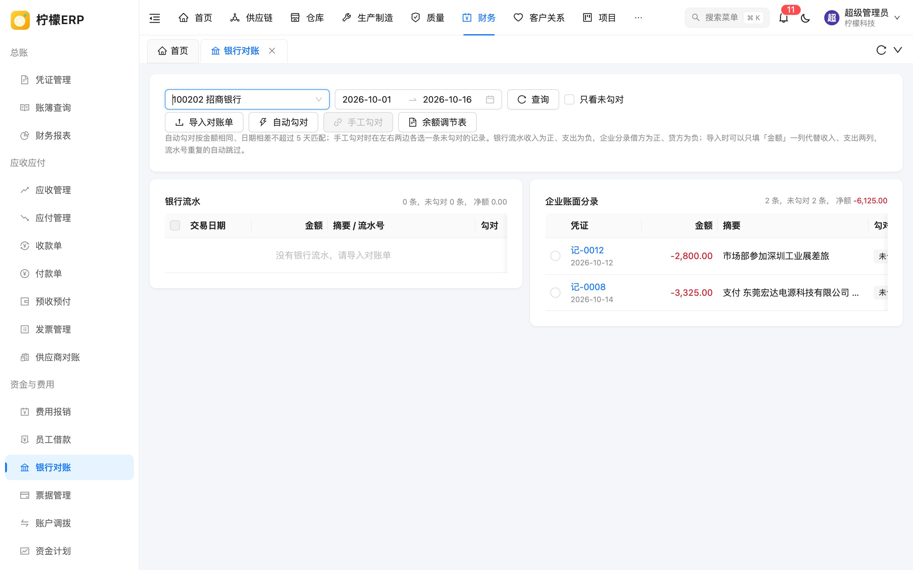This screenshot has width=913, height=570.
Task: Open 财务报表 in the sidebar
Action: click(x=69, y=136)
